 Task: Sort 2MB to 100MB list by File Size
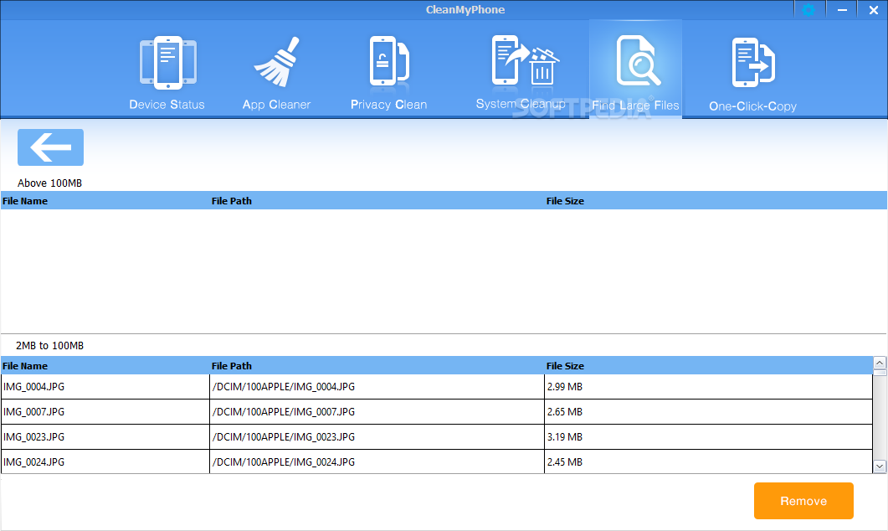[565, 365]
